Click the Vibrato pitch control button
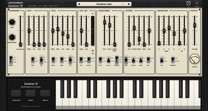This screenshot has width=208, height=111. pos(31,94)
